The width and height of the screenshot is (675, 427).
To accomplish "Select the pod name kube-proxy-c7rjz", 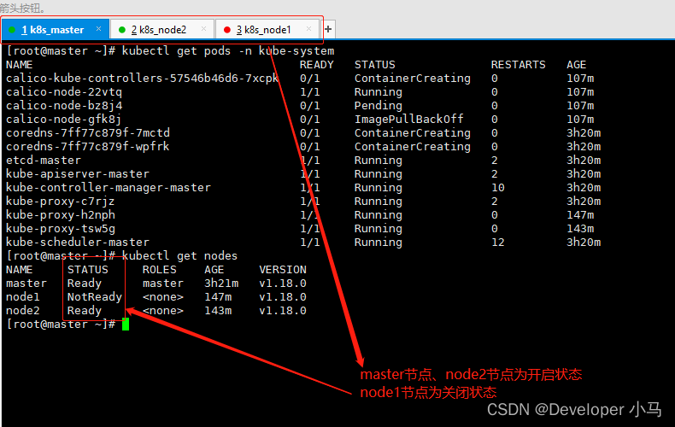I will coord(61,202).
